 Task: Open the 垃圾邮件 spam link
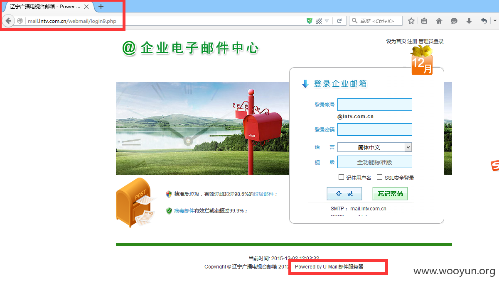tap(264, 194)
